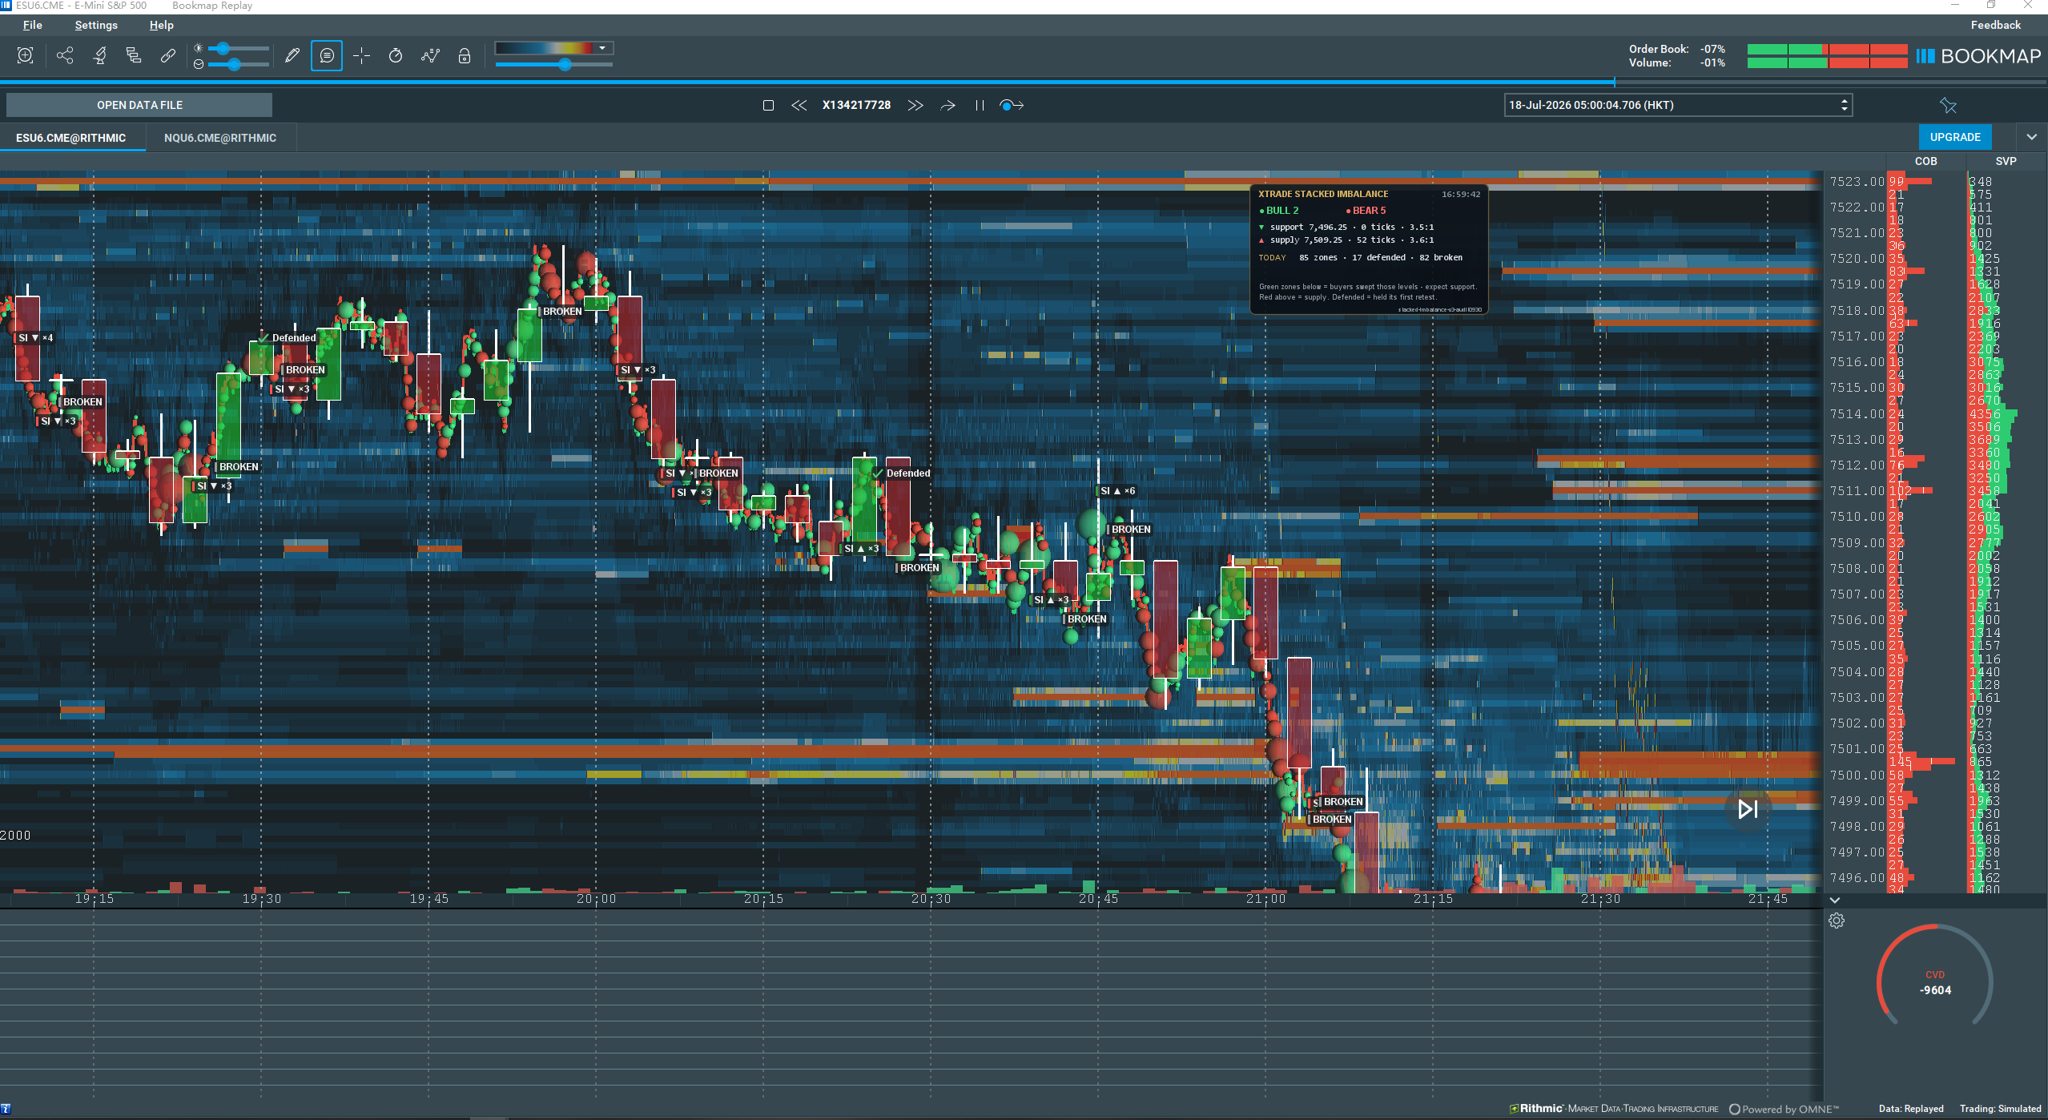Toggle the blue-dot arrow replay mode icon
Image resolution: width=2048 pixels, height=1120 pixels.
1012,105
